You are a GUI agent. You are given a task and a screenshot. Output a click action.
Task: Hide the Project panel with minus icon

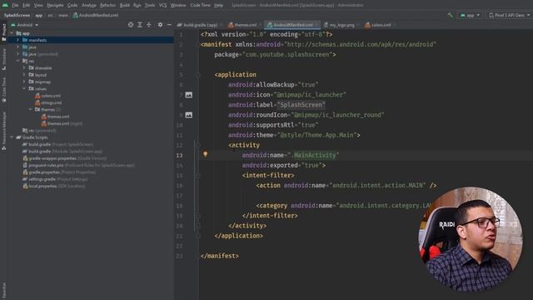coord(169,25)
